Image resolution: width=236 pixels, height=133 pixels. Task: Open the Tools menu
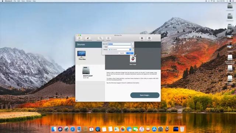tap(23, 1)
